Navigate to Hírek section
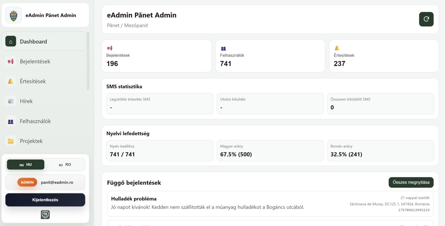This screenshot has height=226, width=445. tap(44, 101)
